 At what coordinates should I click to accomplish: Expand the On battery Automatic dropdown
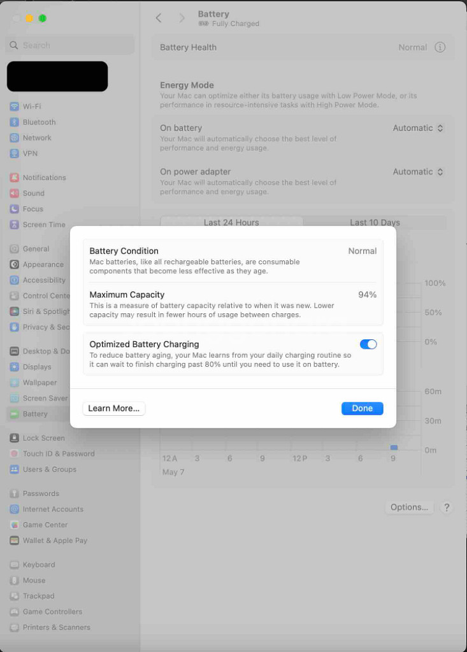418,128
